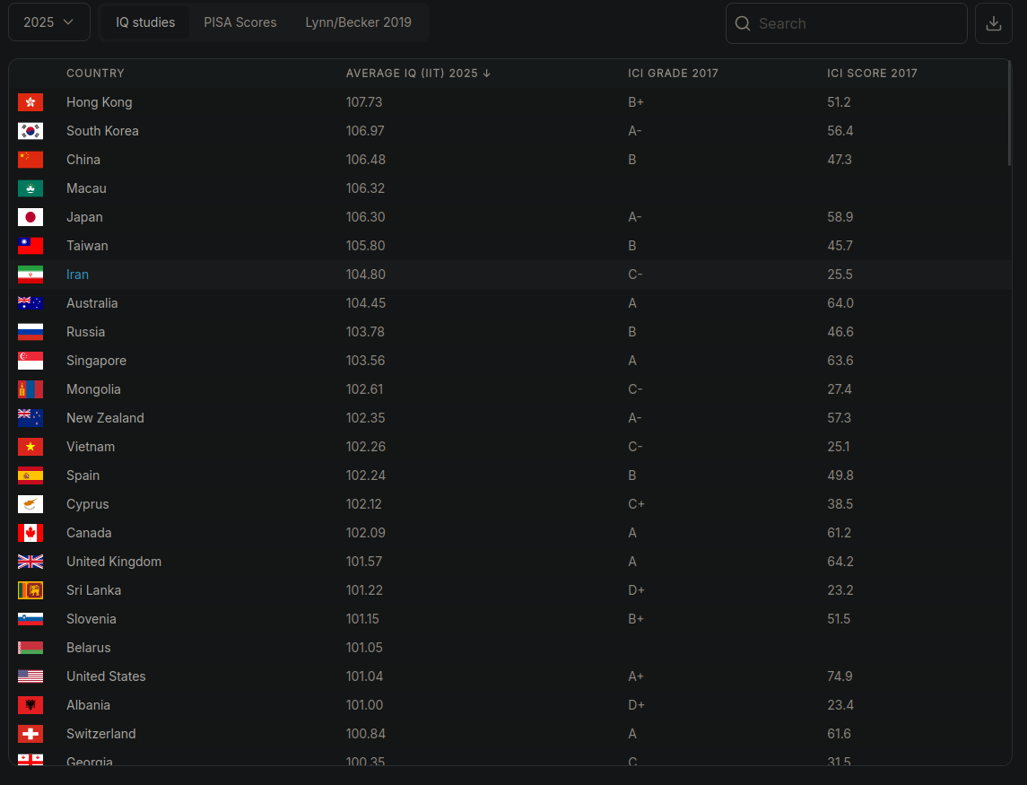This screenshot has height=785, width=1027.
Task: Select New Zealand grade A-
Action: 634,418
